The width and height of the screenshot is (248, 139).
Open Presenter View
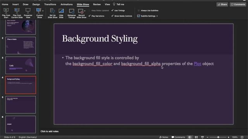tap(28, 13)
